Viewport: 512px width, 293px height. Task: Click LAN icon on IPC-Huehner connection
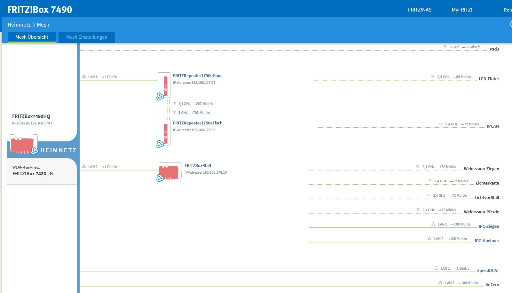(x=429, y=239)
